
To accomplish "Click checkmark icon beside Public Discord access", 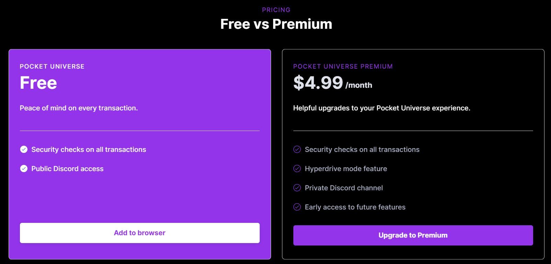I will [x=24, y=169].
